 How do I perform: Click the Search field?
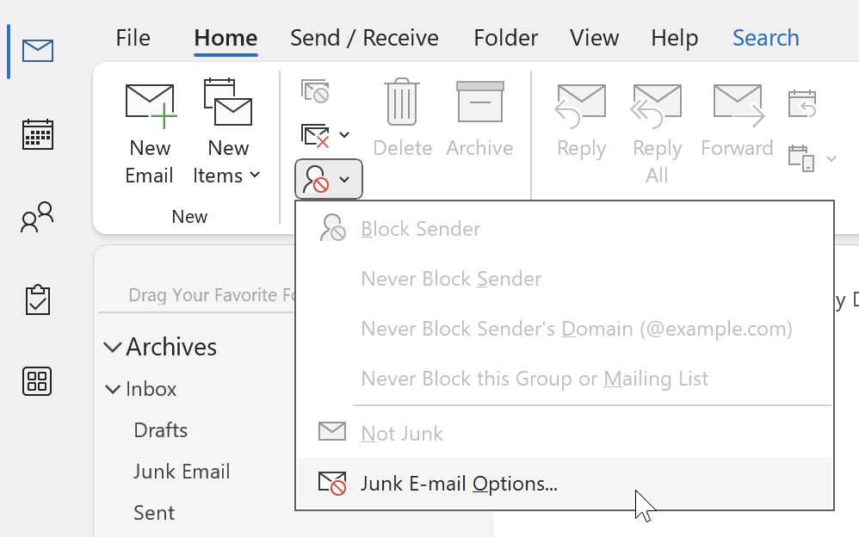click(x=765, y=38)
